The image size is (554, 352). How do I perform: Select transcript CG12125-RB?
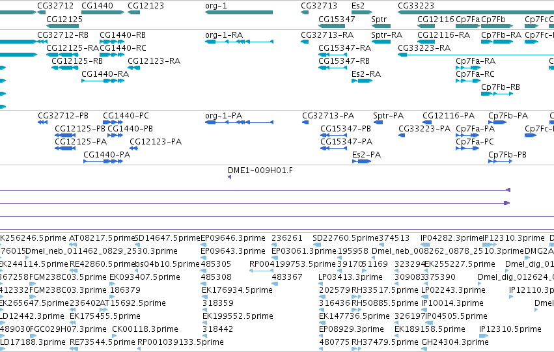[77, 61]
